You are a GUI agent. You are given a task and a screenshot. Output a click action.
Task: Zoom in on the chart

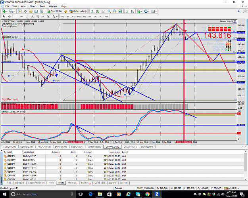109,11
